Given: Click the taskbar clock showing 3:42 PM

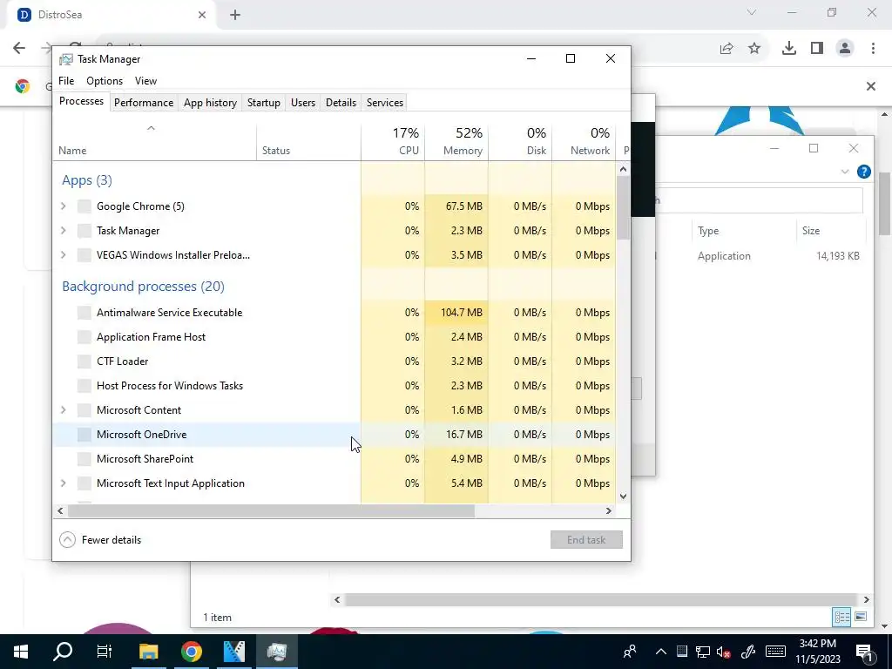Looking at the screenshot, I should (x=817, y=652).
